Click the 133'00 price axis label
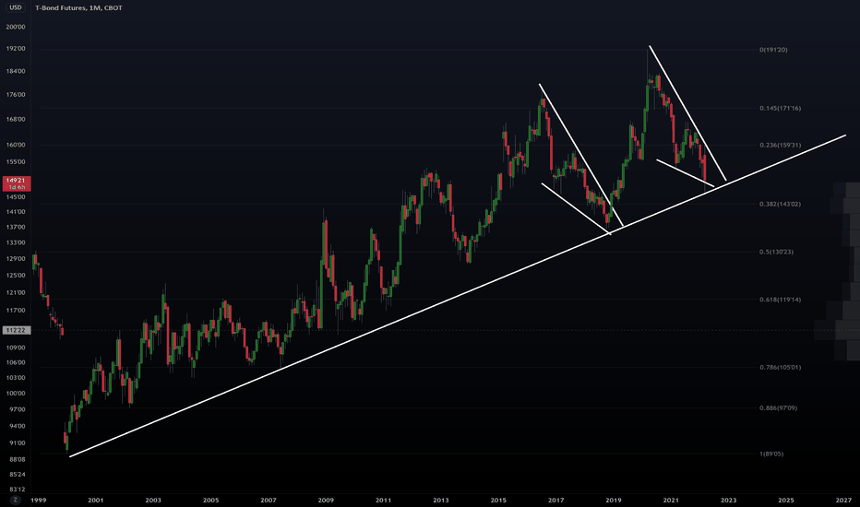This screenshot has height=507, width=860. pos(16,242)
